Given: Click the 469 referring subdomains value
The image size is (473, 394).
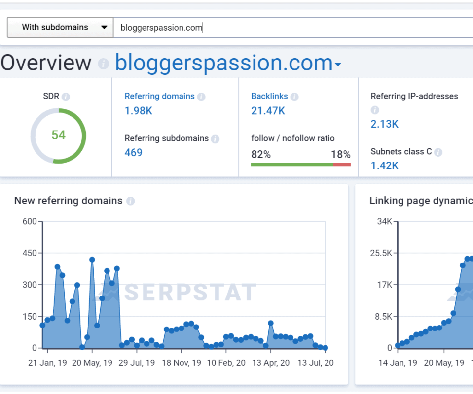Looking at the screenshot, I should click(x=133, y=152).
